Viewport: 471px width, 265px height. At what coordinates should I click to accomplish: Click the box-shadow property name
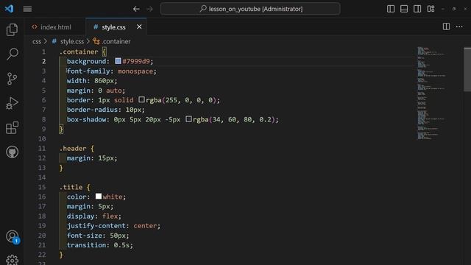click(x=87, y=119)
